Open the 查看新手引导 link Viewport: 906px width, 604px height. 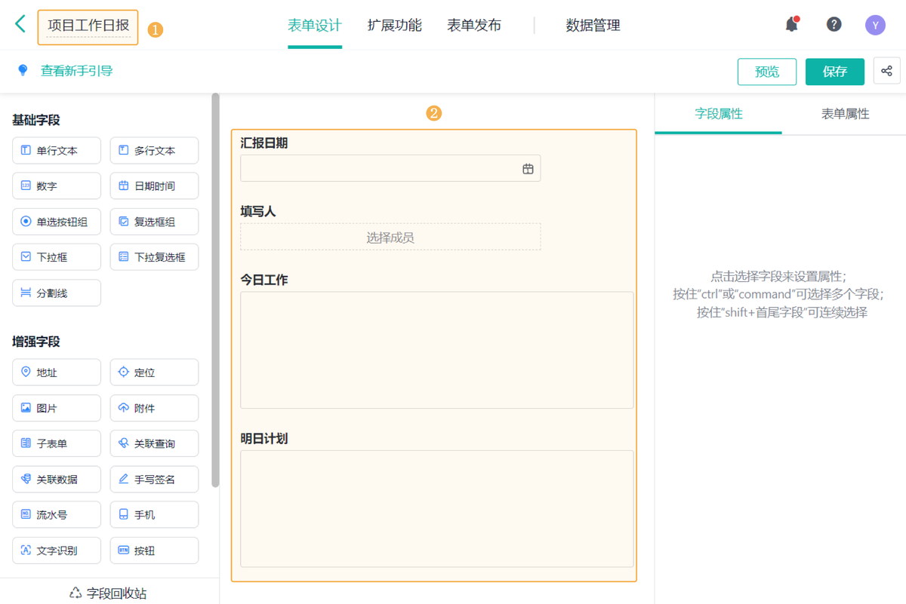(x=76, y=71)
